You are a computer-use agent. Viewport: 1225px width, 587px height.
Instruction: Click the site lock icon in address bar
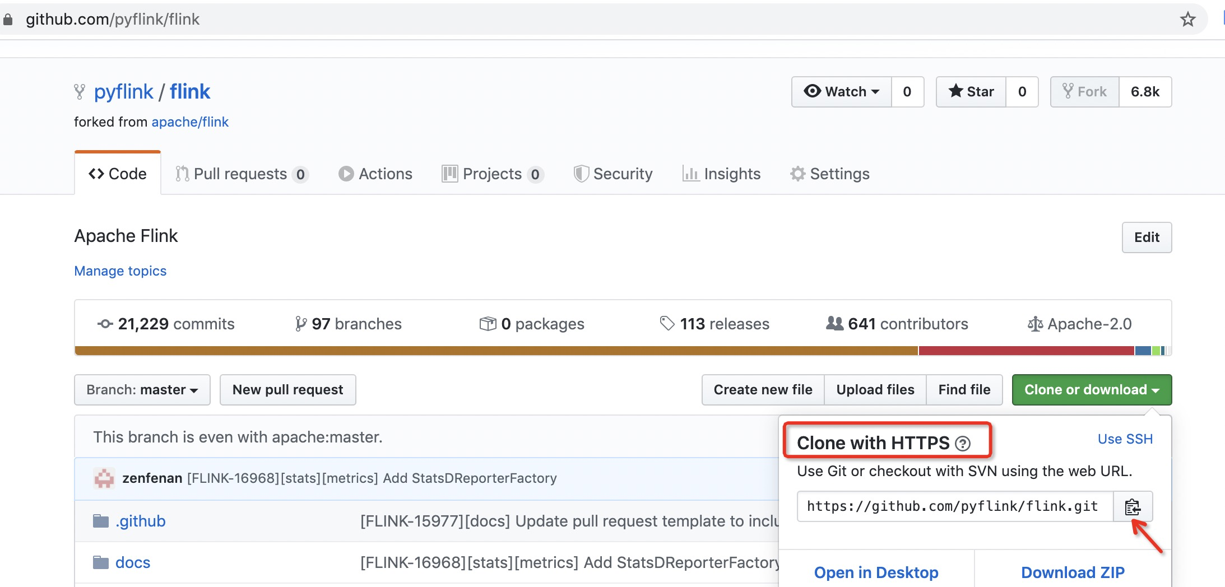pyautogui.click(x=8, y=20)
